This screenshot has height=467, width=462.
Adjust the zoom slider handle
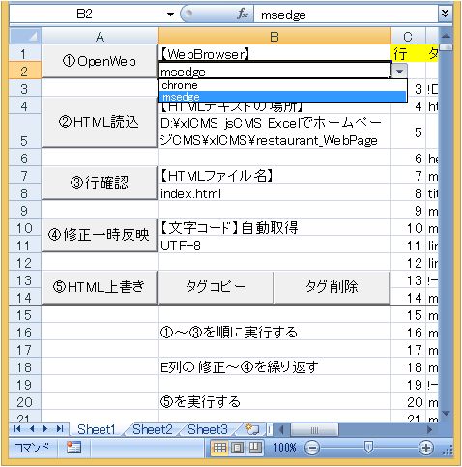coord(368,448)
